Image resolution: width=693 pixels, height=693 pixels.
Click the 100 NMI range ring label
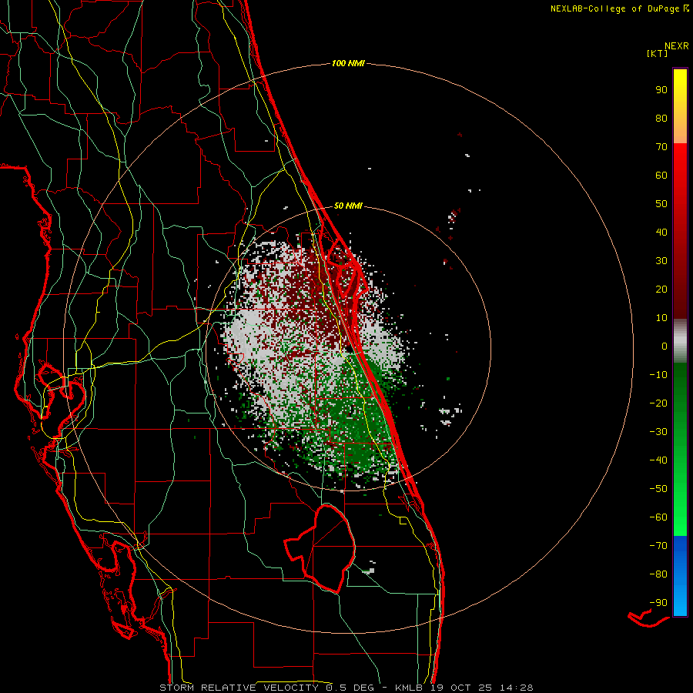[348, 63]
